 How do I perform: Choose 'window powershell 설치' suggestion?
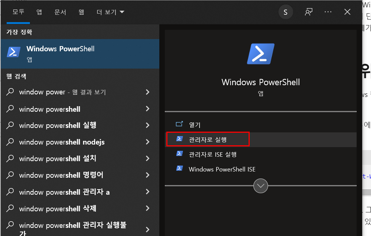[58, 159]
